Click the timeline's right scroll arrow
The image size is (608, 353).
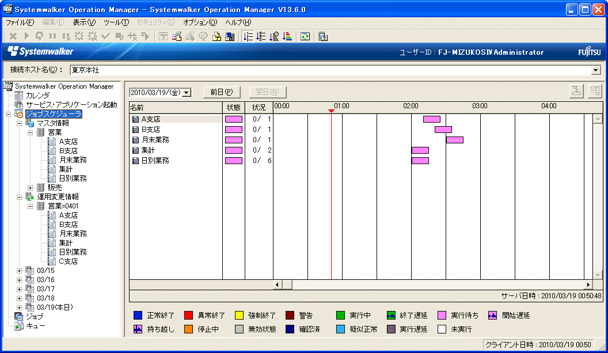click(x=588, y=284)
